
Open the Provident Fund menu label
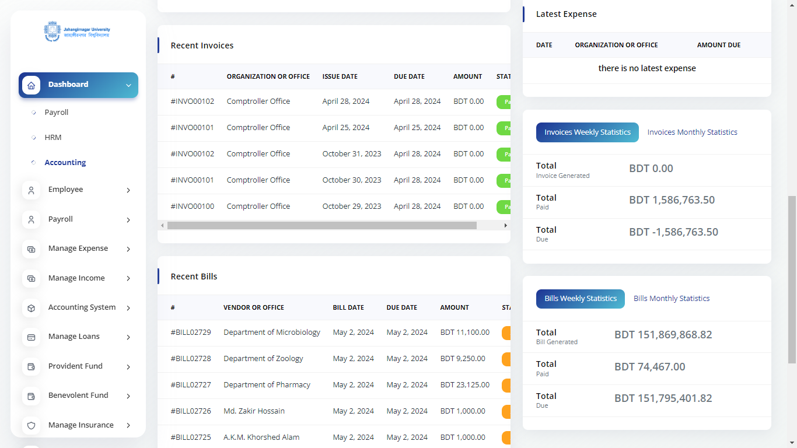(75, 366)
